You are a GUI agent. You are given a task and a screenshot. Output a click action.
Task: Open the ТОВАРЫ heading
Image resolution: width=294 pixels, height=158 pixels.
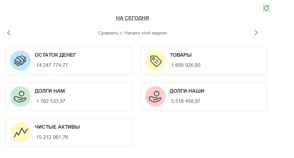point(181,55)
